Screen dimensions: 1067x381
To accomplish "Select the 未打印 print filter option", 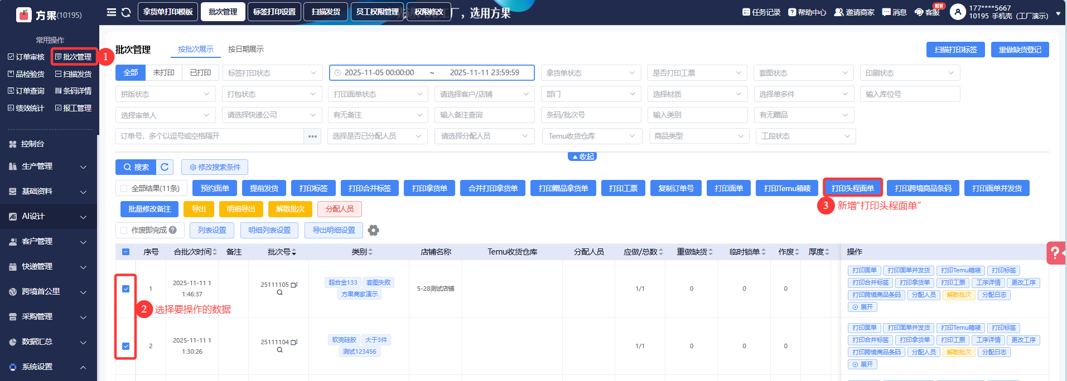I will point(163,73).
